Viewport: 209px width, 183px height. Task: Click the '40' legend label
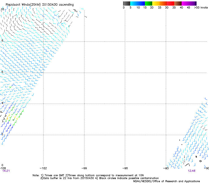(181, 7)
